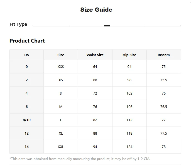This screenshot has height=168, width=191.
Task: Click US size 14 row label
Action: click(26, 147)
